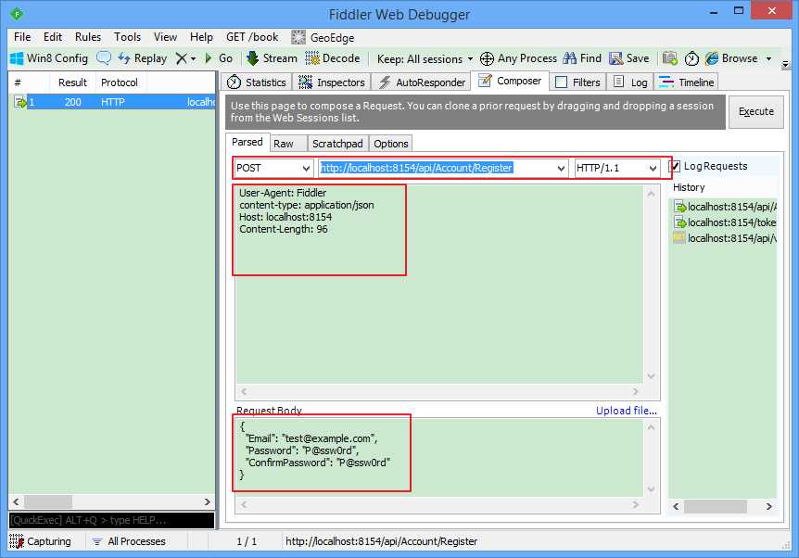Switch to the Filters tab
Screen dimensions: 799x558
click(x=577, y=82)
